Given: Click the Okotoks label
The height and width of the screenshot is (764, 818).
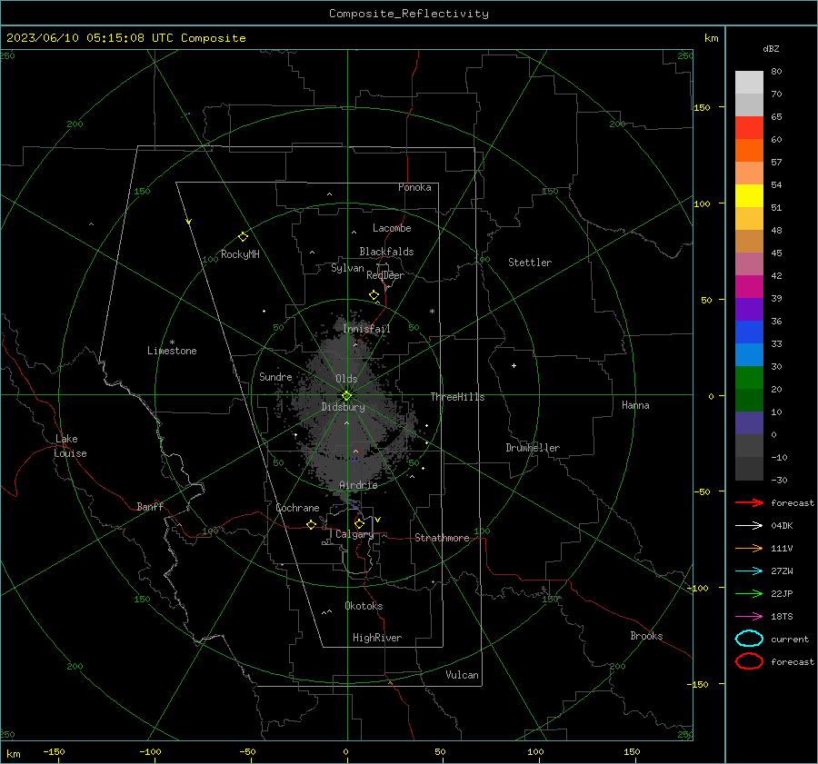Looking at the screenshot, I should click(x=364, y=606).
